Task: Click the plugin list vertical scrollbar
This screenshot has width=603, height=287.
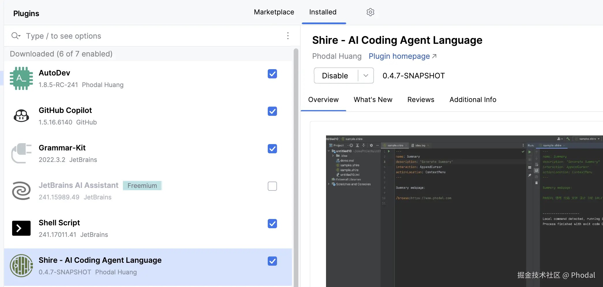Action: coord(296,167)
